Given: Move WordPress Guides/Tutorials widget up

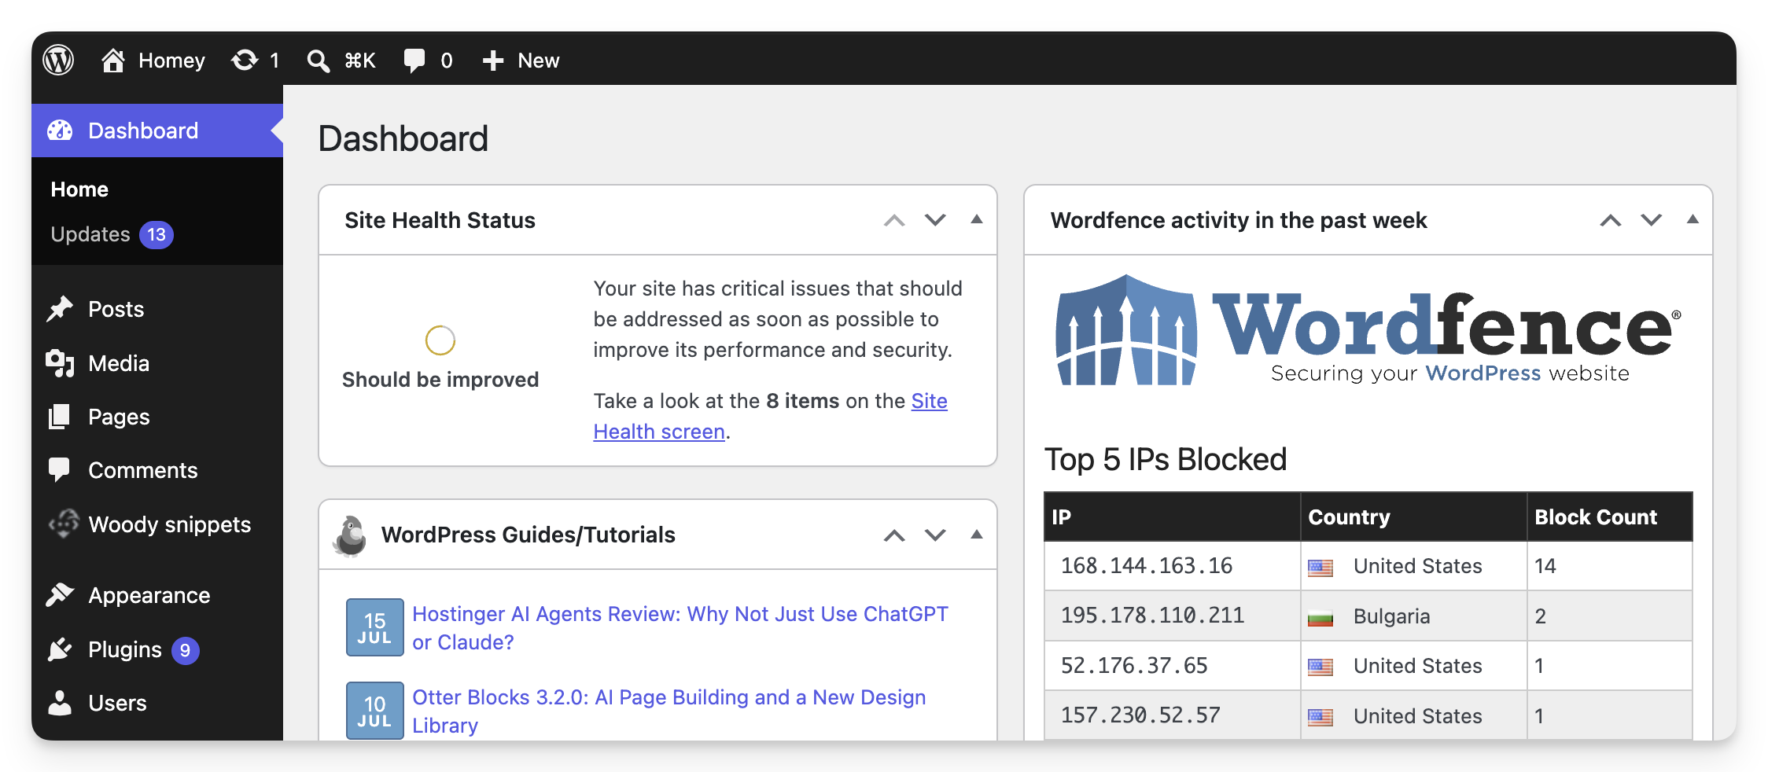Looking at the screenshot, I should pos(894,535).
